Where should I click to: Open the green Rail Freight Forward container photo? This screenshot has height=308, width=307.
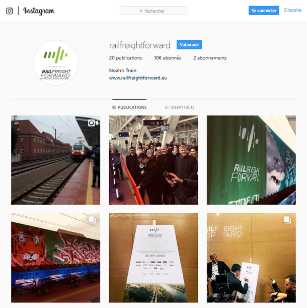(x=251, y=160)
